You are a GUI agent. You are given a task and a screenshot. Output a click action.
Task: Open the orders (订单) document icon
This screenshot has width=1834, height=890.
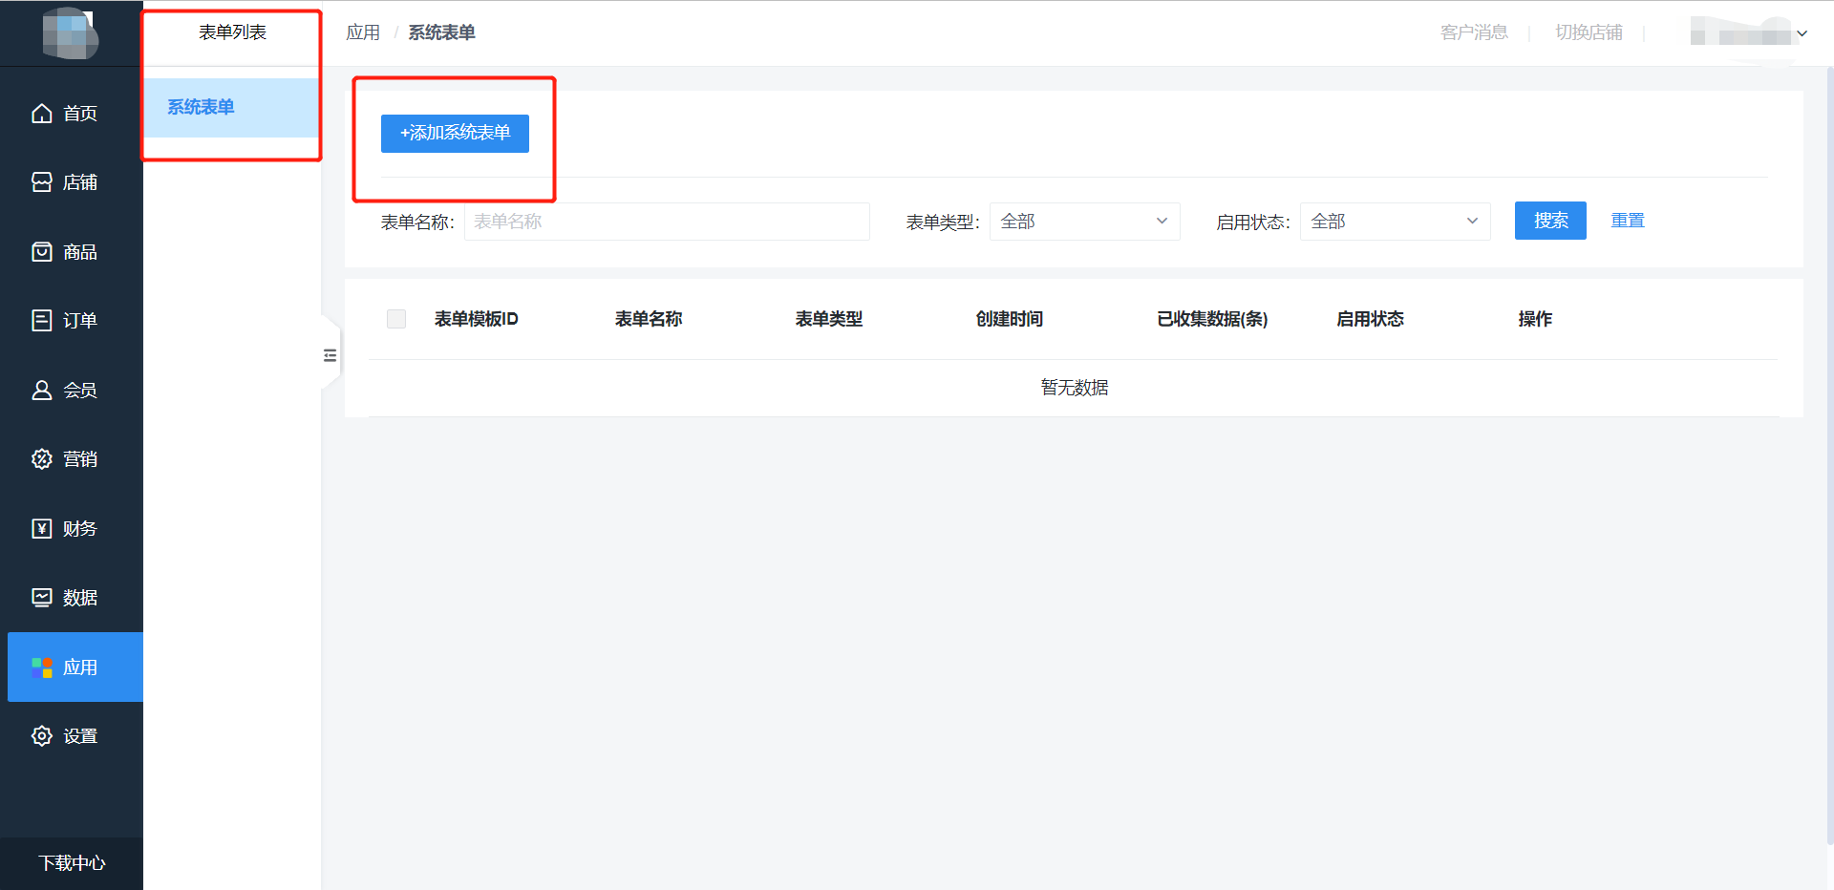[42, 321]
